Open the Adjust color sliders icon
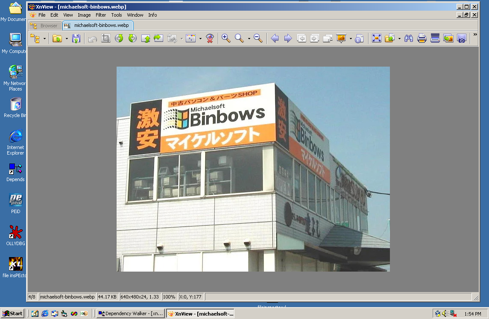The image size is (489, 319). coord(190,38)
